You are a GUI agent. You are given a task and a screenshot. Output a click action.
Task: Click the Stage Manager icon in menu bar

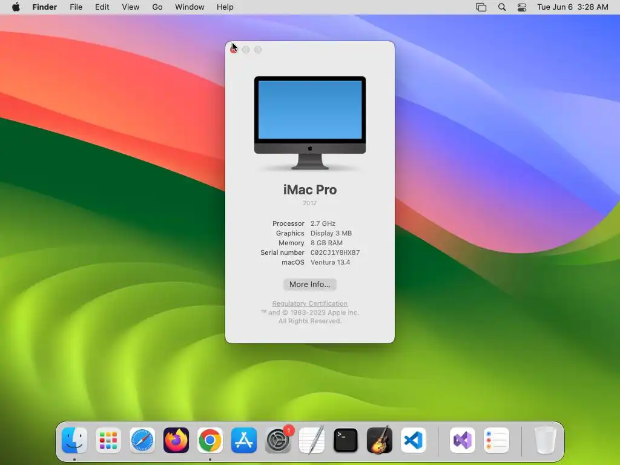coord(481,7)
